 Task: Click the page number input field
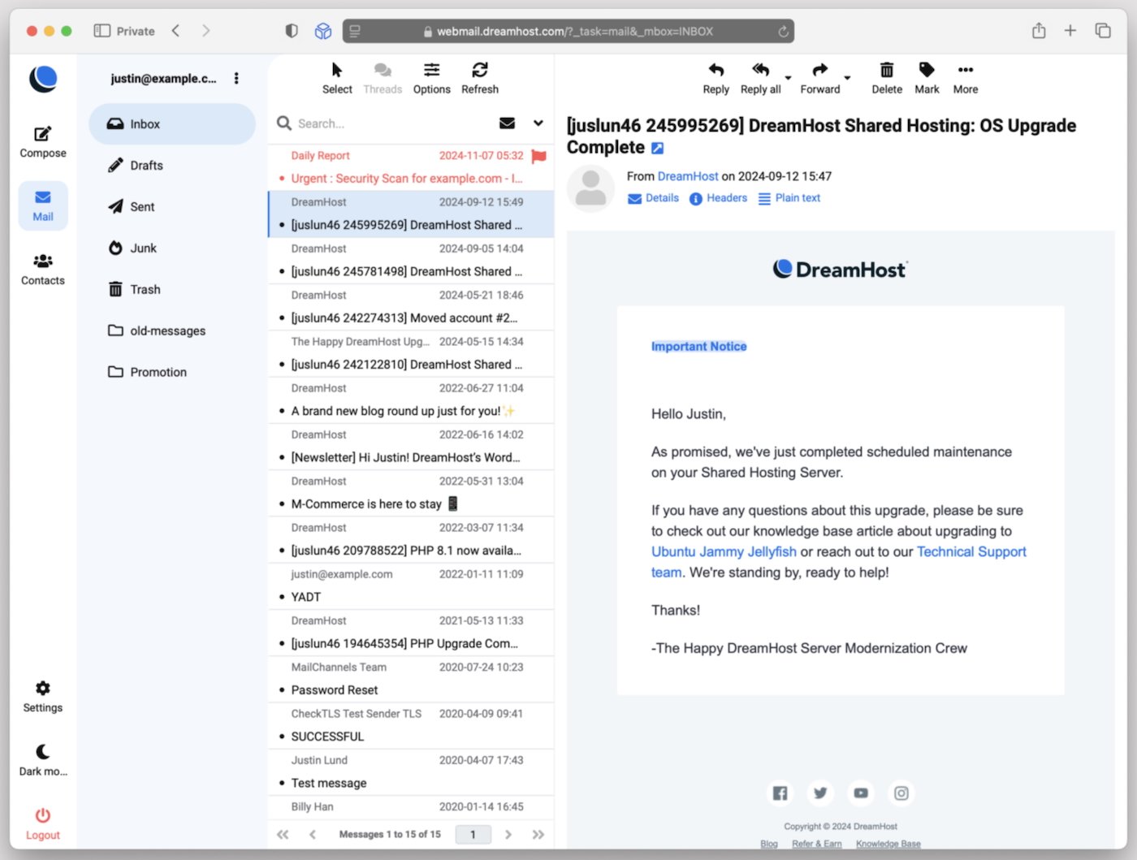(x=473, y=834)
